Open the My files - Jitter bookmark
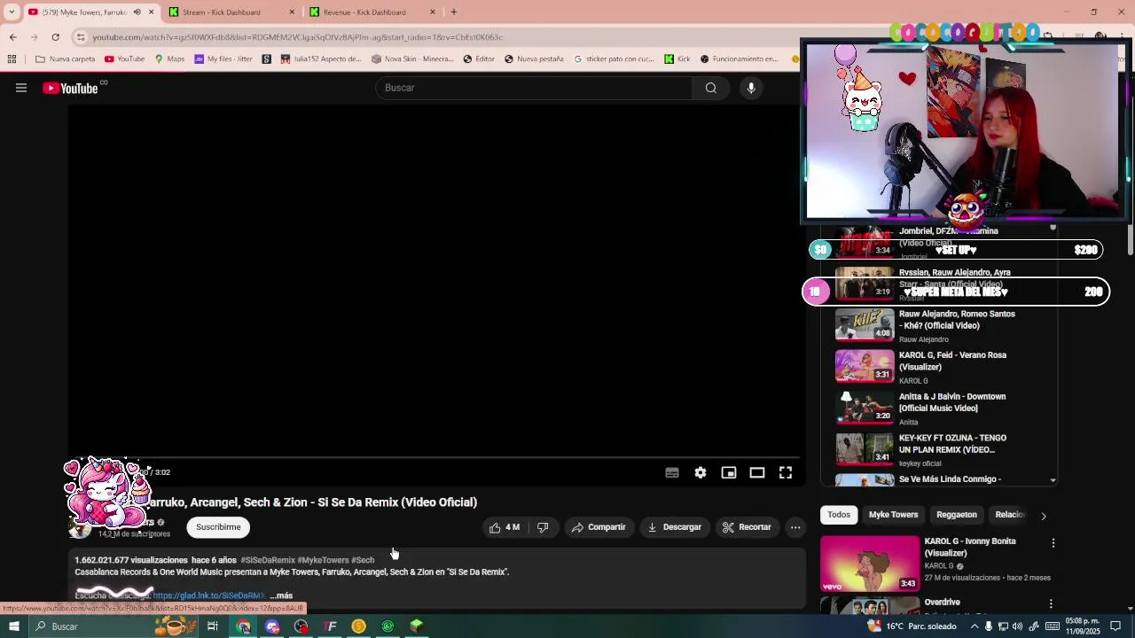Screen dimensions: 1135x638 (223, 59)
